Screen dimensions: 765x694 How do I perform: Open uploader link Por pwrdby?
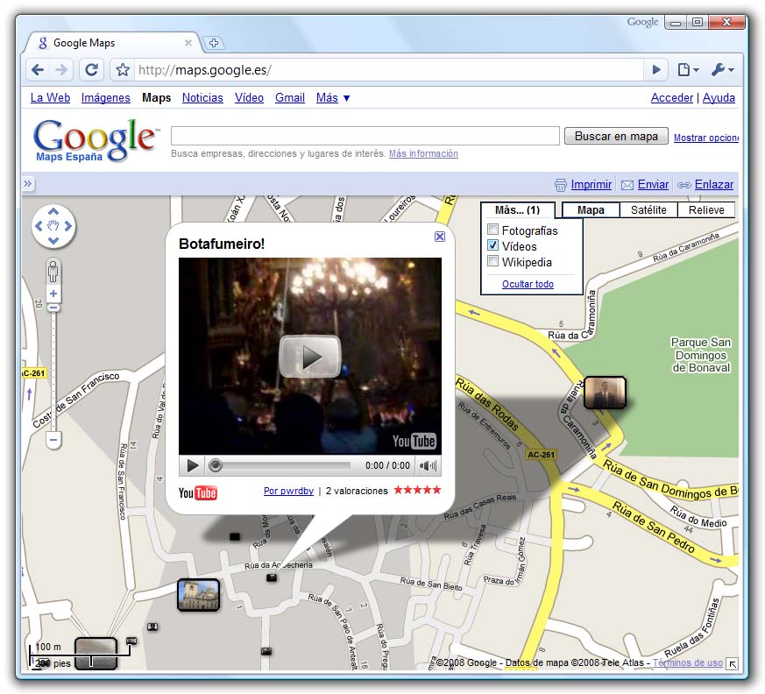coord(288,491)
